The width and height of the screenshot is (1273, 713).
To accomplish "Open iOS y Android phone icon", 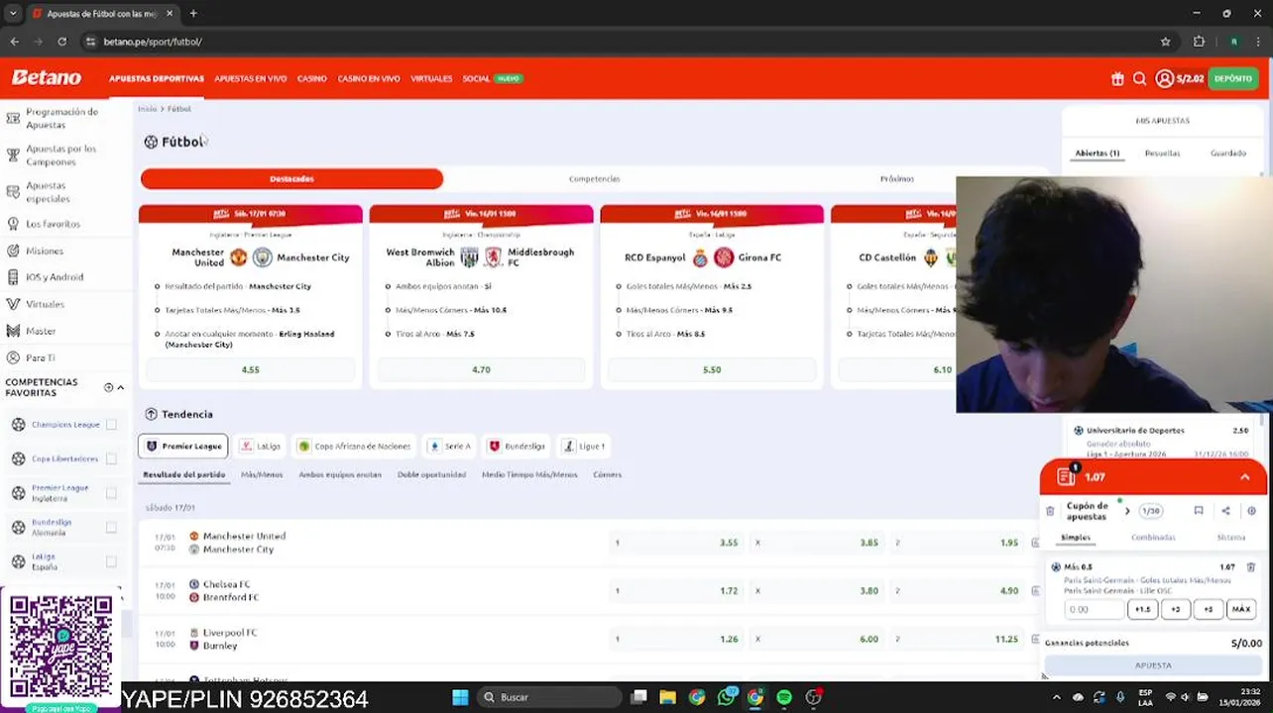I will coord(13,277).
